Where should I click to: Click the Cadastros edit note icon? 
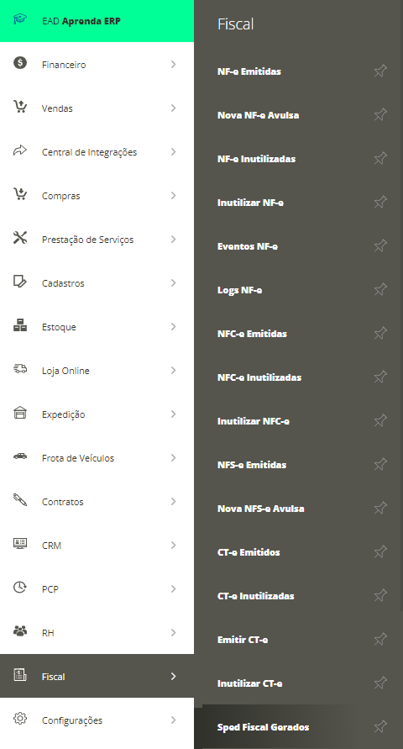[20, 282]
